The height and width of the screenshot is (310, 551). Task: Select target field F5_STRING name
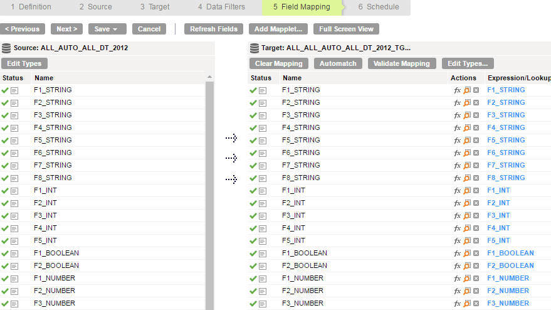[x=301, y=140]
